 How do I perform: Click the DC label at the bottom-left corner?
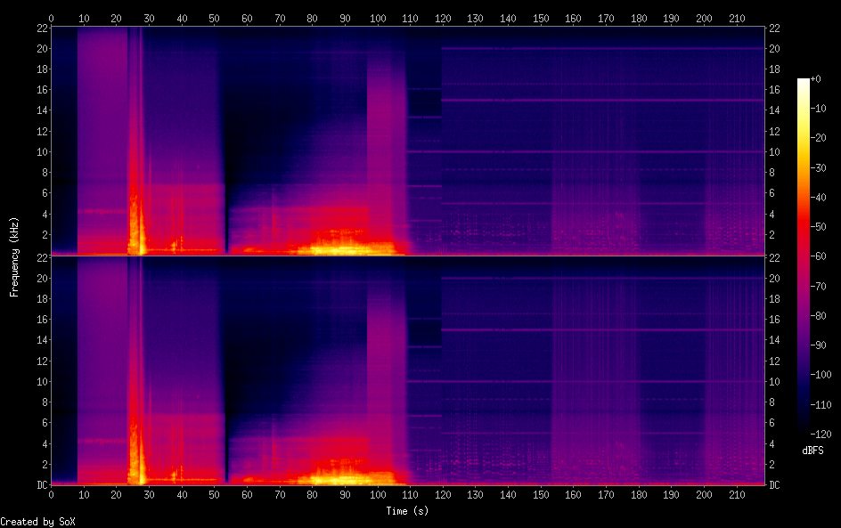[39, 485]
